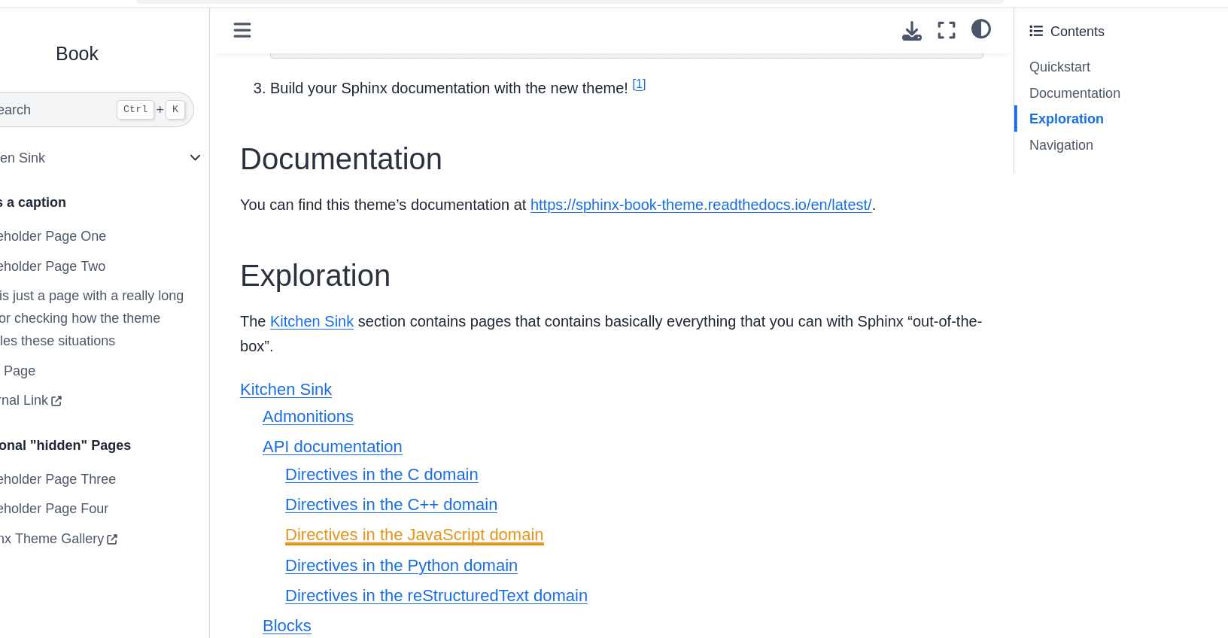The image size is (1228, 638).
Task: Toggle light/dark theme mode
Action: click(980, 29)
